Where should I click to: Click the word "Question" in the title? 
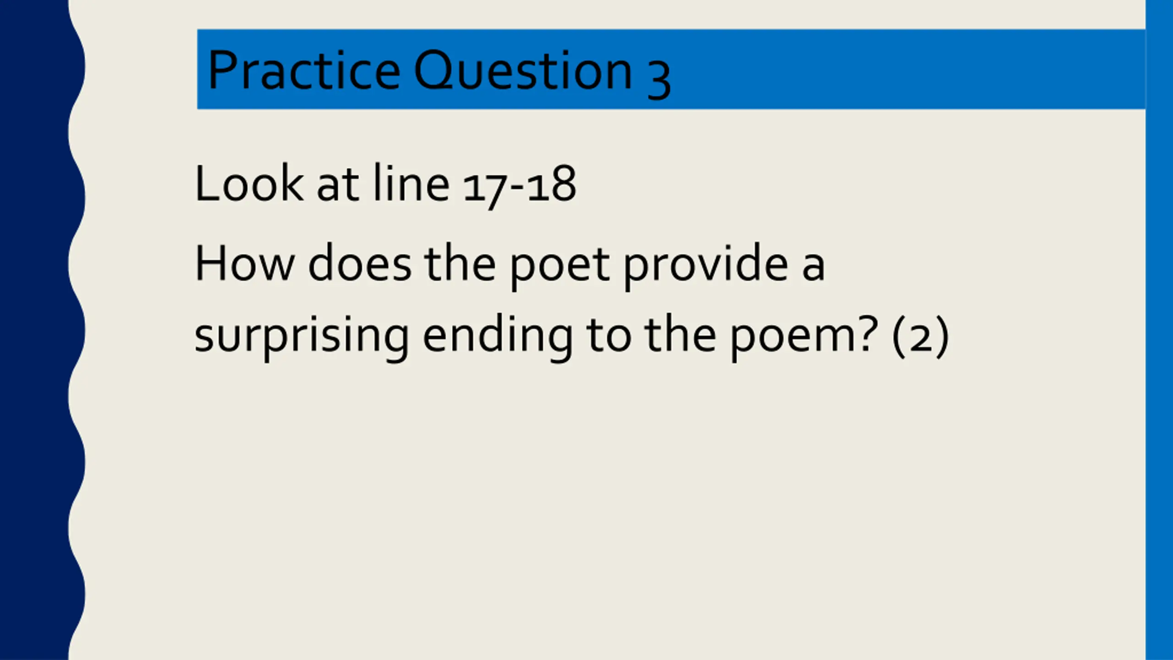[523, 71]
